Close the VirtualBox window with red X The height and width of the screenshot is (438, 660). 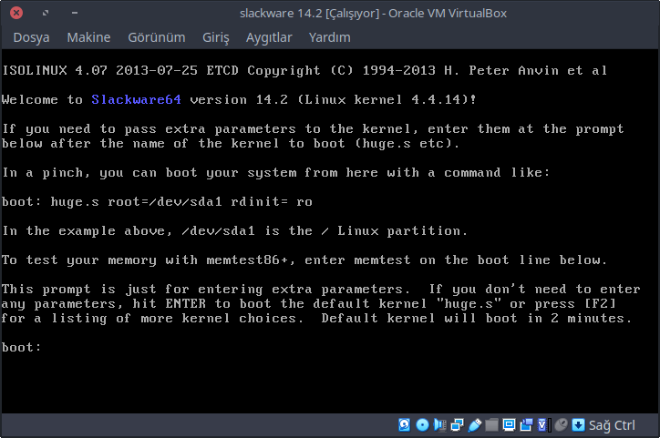[16, 13]
